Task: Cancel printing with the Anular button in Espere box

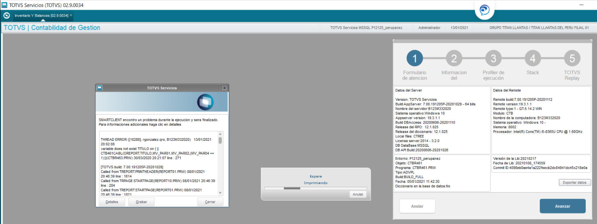Action: click(358, 194)
